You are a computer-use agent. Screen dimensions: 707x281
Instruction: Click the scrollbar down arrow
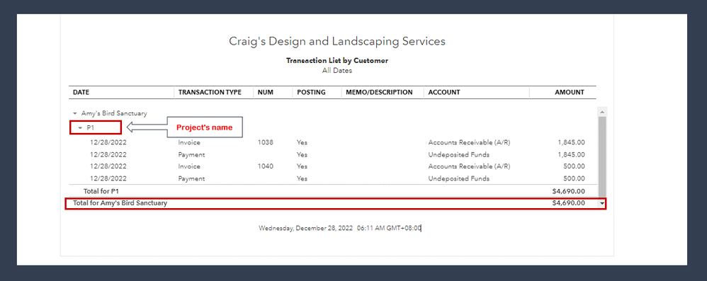[602, 204]
